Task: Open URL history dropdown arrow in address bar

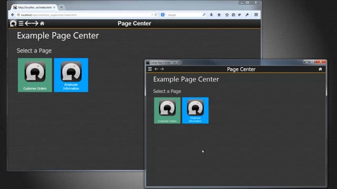Action: click(x=152, y=15)
